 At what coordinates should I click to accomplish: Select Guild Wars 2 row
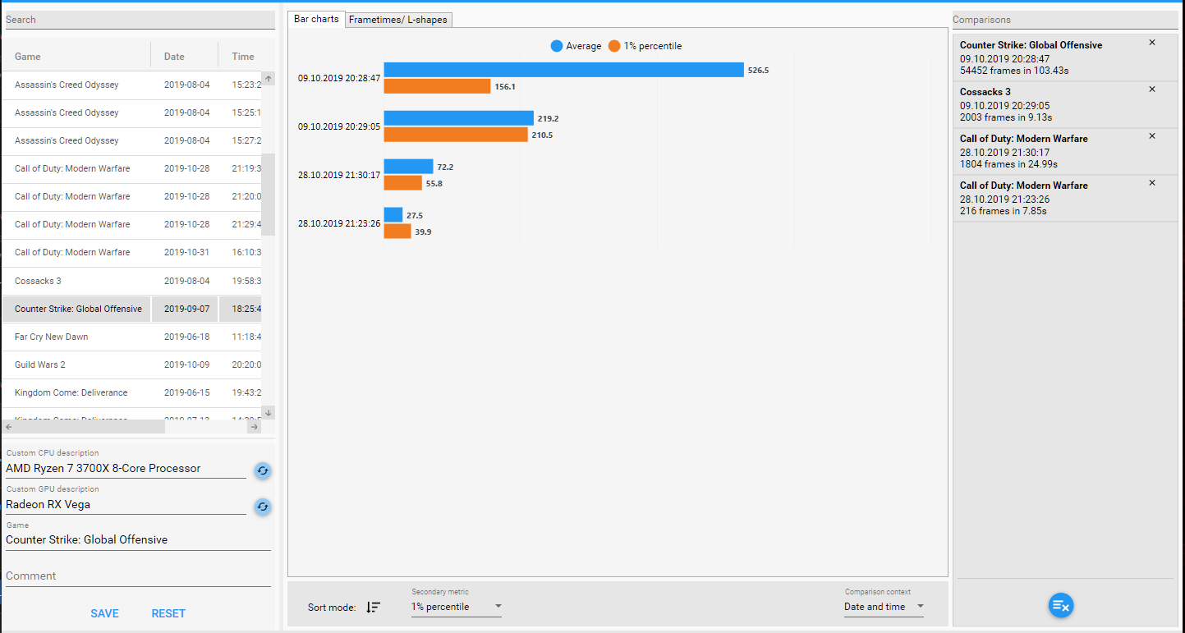pyautogui.click(x=131, y=365)
